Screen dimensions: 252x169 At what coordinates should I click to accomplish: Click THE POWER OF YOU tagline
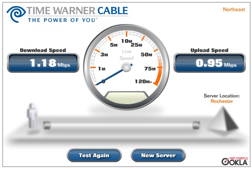click(x=63, y=20)
